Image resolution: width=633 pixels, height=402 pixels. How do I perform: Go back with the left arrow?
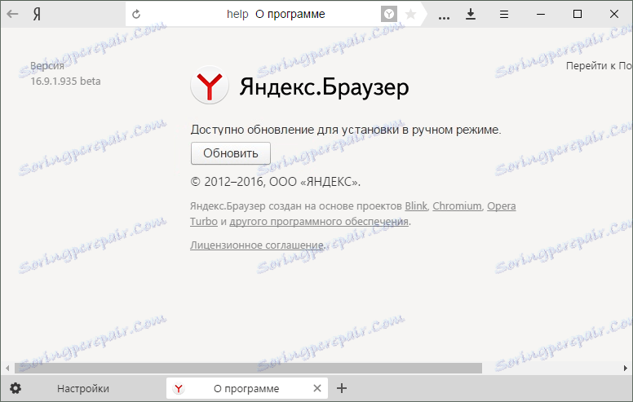point(12,14)
